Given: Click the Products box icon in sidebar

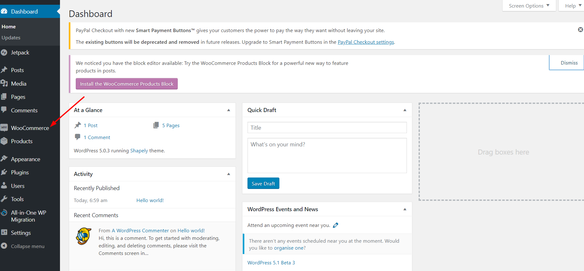Looking at the screenshot, I should pyautogui.click(x=4, y=141).
